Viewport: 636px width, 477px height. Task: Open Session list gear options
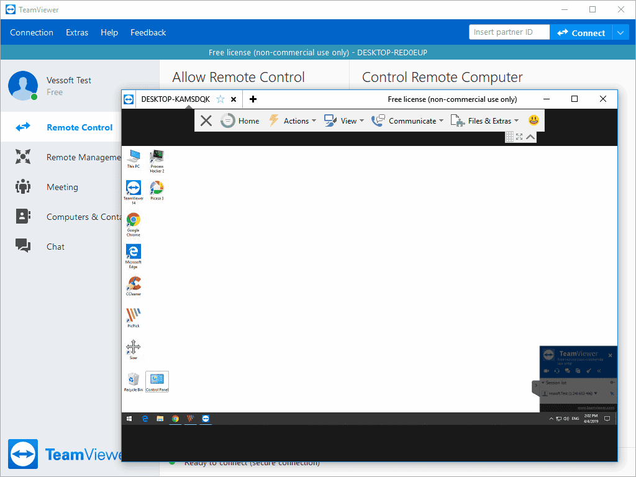pos(612,383)
